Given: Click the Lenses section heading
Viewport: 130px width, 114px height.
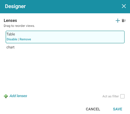Looking at the screenshot, I should 10,21.
